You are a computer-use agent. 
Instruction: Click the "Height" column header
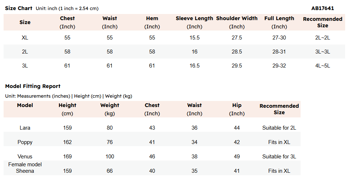pos(68,105)
